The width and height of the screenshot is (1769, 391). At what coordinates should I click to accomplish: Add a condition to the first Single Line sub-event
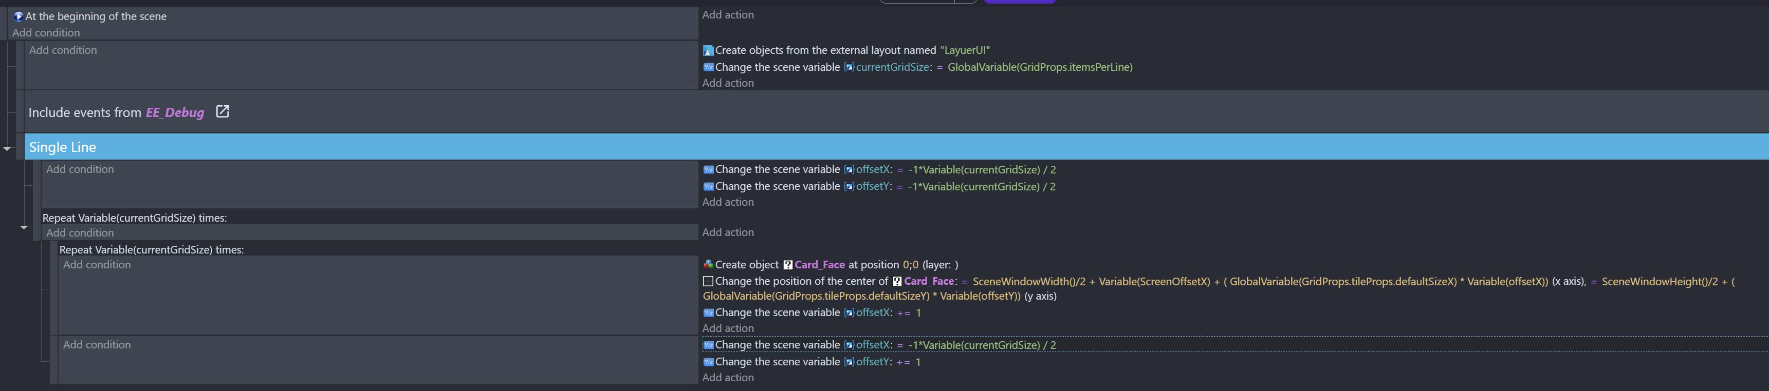[80, 169]
